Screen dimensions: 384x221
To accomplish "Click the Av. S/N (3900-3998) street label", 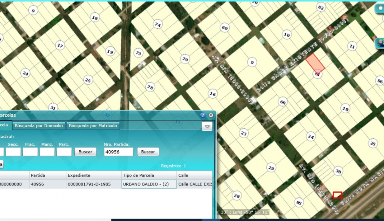I will [x=232, y=79].
